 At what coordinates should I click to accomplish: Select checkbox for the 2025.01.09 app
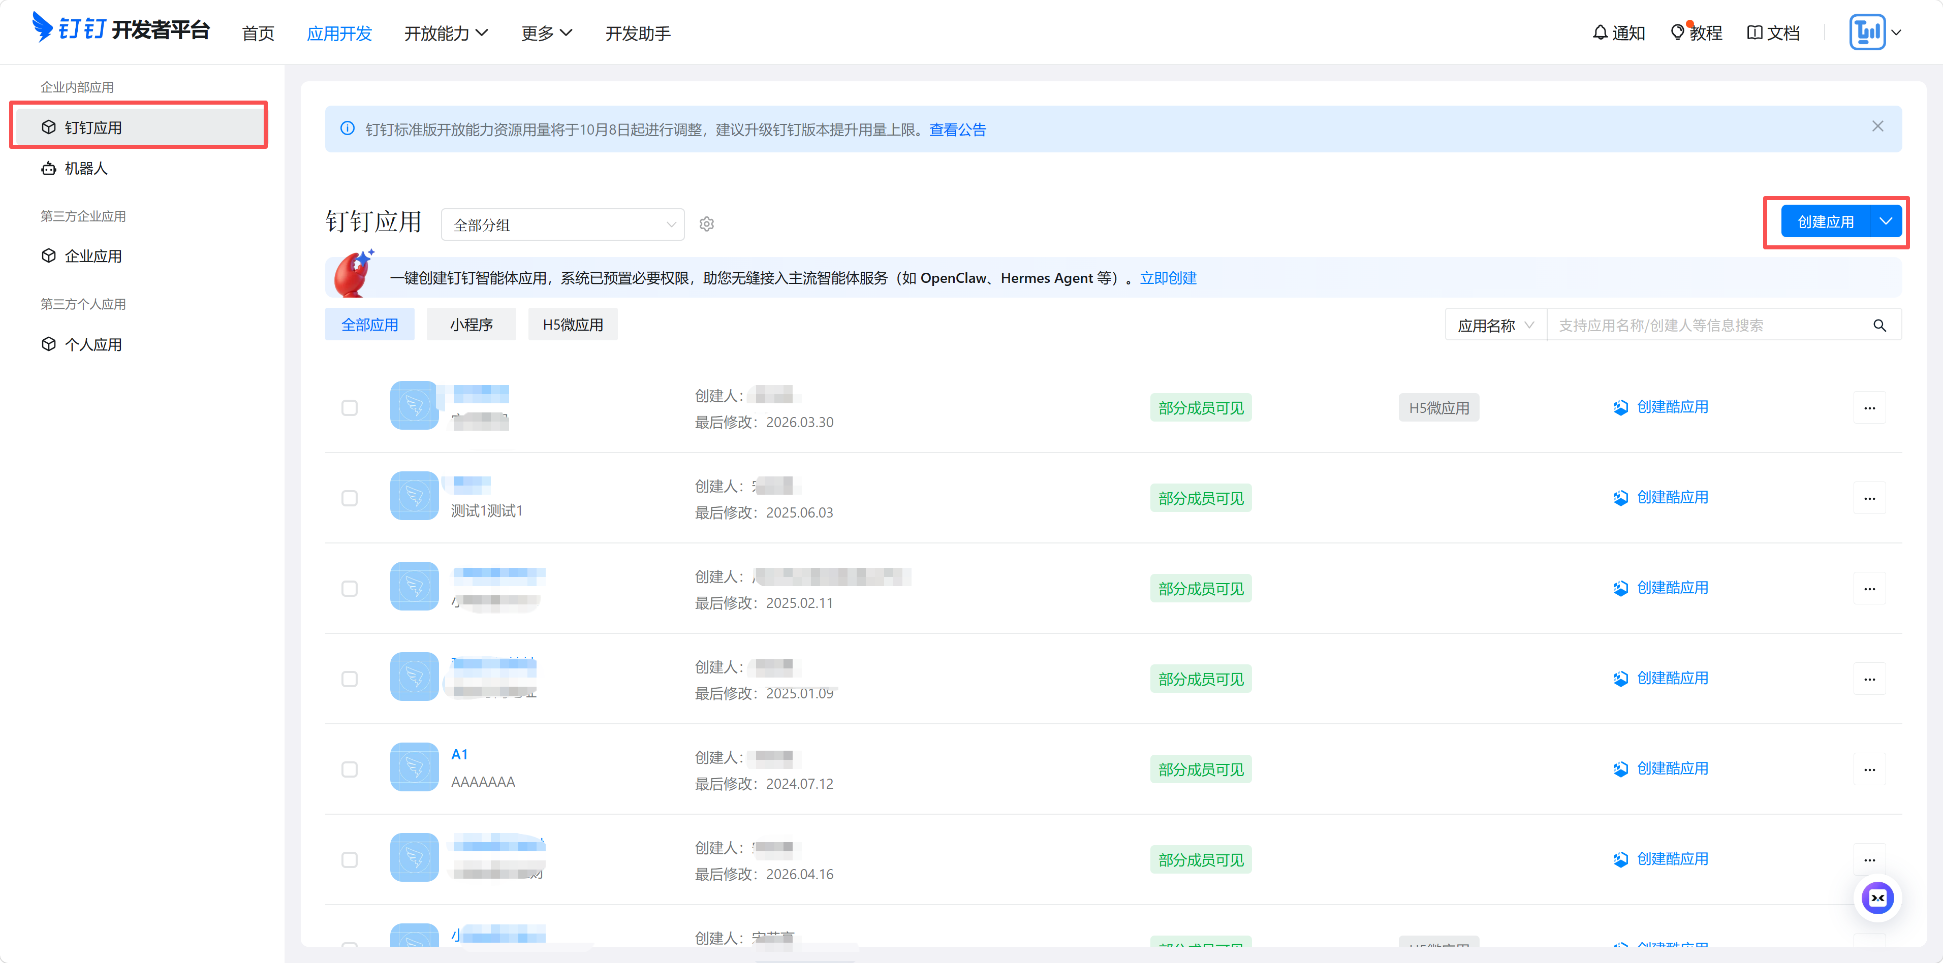[x=349, y=680]
